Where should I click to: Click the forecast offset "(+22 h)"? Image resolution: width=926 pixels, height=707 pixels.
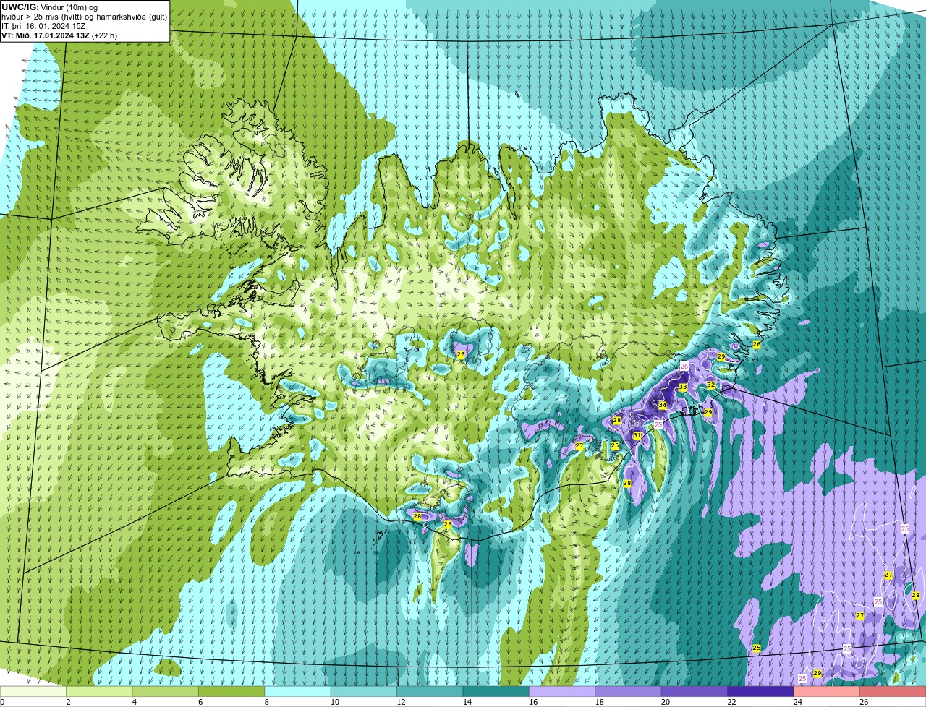pyautogui.click(x=106, y=35)
